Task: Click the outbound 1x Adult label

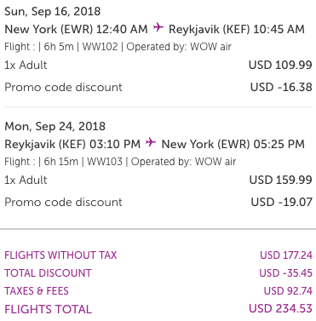Action: point(26,65)
